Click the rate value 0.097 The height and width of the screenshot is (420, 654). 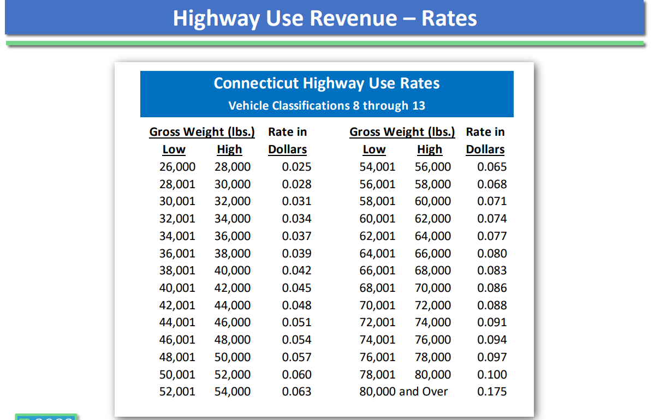pyautogui.click(x=492, y=357)
